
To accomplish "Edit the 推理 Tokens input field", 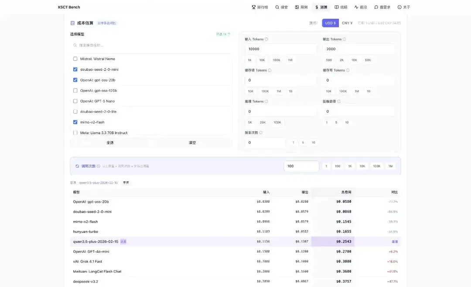I will 280,111.
